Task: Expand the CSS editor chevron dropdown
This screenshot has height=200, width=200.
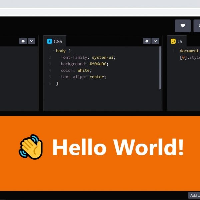Action: tap(155, 41)
